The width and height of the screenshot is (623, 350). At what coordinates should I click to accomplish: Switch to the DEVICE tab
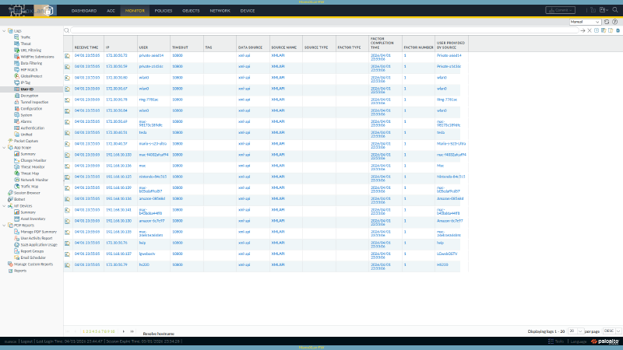click(x=248, y=11)
